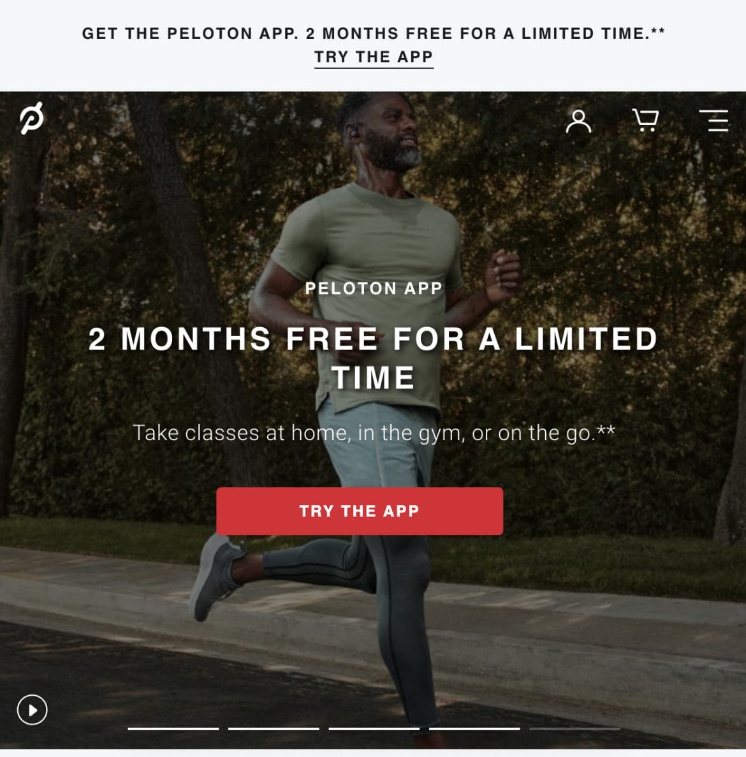Play the hero carousel with the circular play button

[33, 710]
